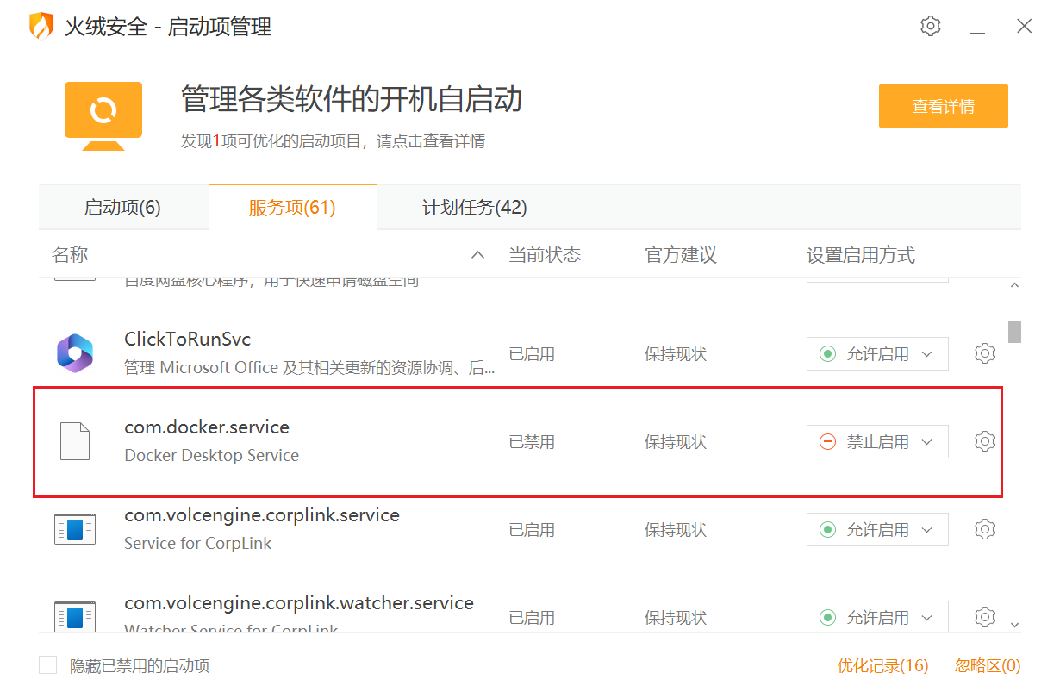Click the corplink.service window icon
1060x698 pixels.
pos(75,529)
